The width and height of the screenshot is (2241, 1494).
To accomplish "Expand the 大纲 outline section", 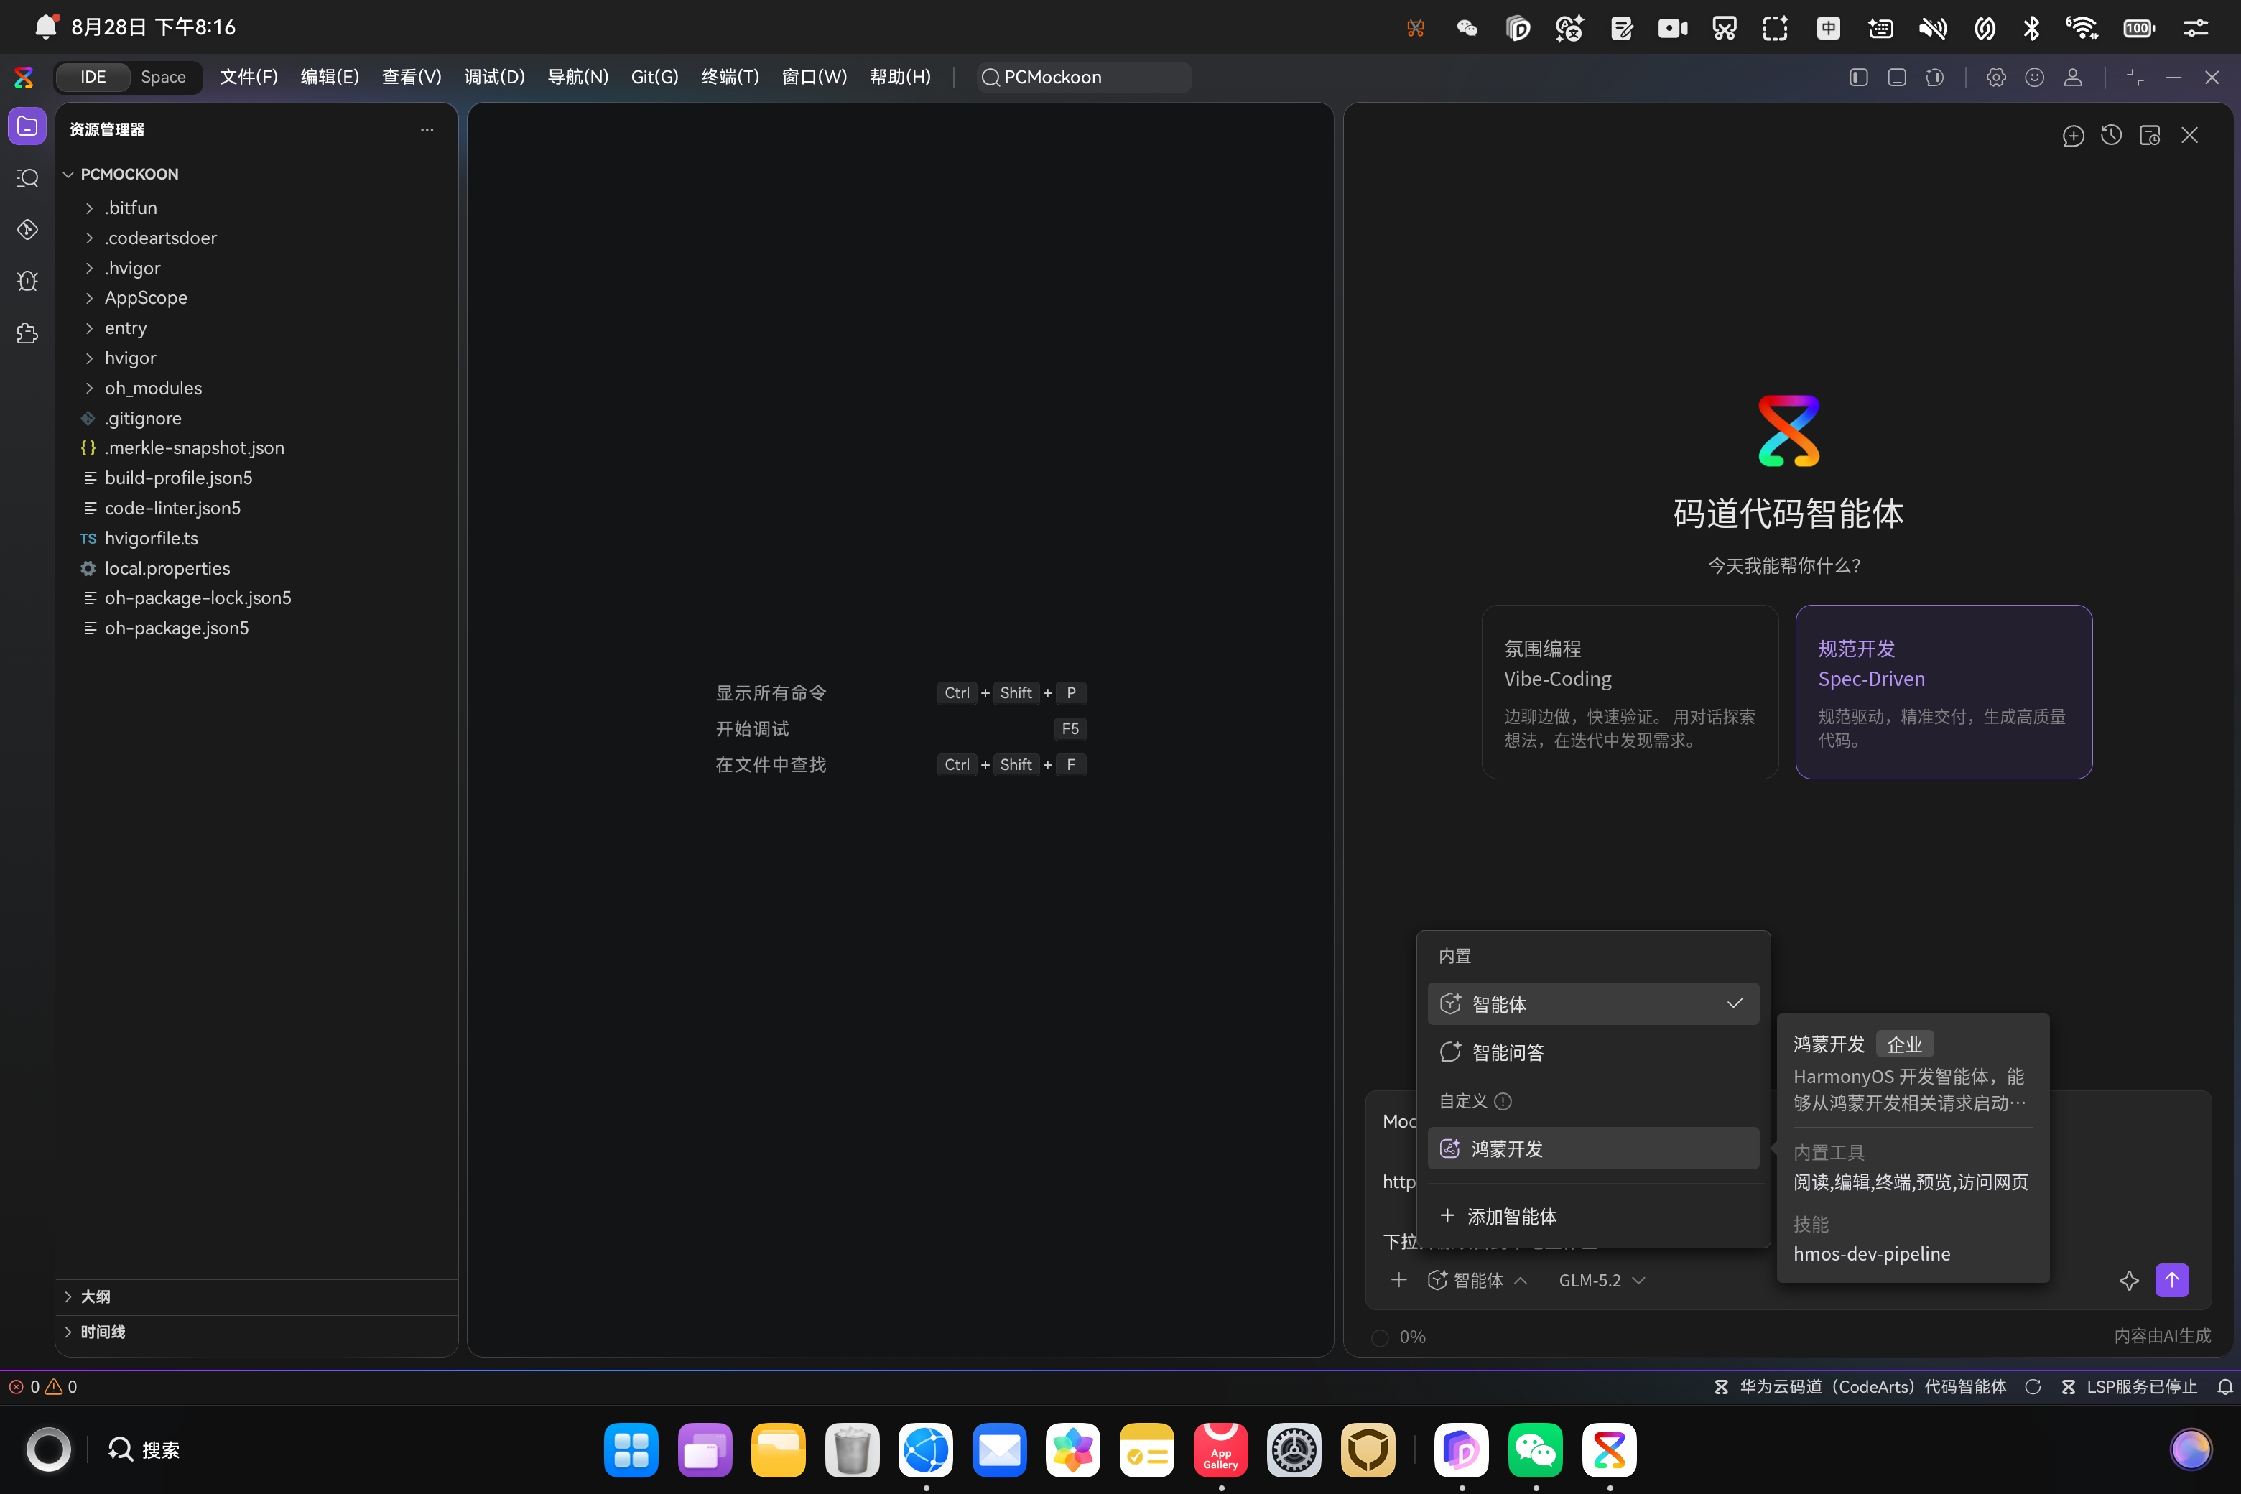I will point(256,1296).
